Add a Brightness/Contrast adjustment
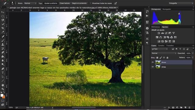Screen dimensions: 195x110 [159, 33]
